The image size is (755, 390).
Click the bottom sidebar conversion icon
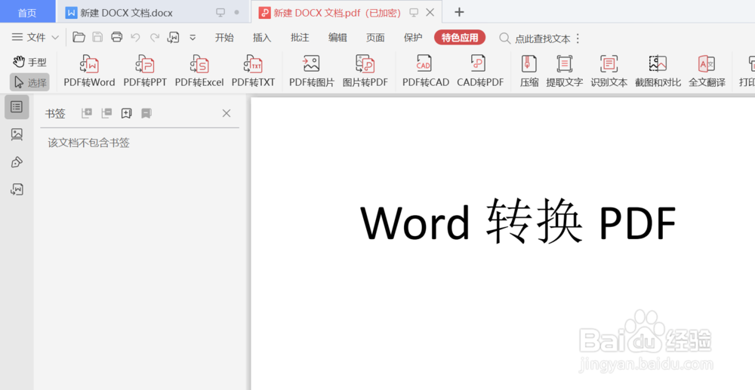tap(17, 189)
